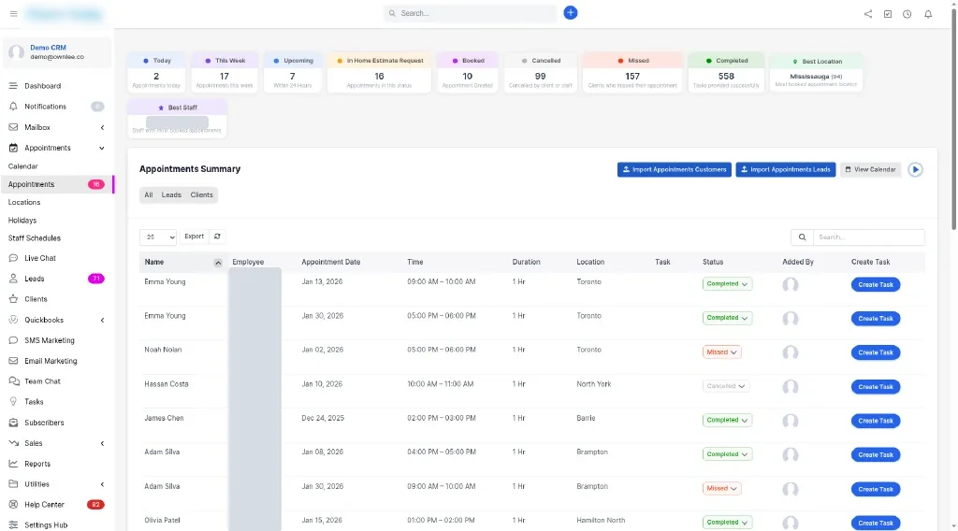Select In Home Estimate Request card
Image resolution: width=958 pixels, height=531 pixels.
click(379, 72)
